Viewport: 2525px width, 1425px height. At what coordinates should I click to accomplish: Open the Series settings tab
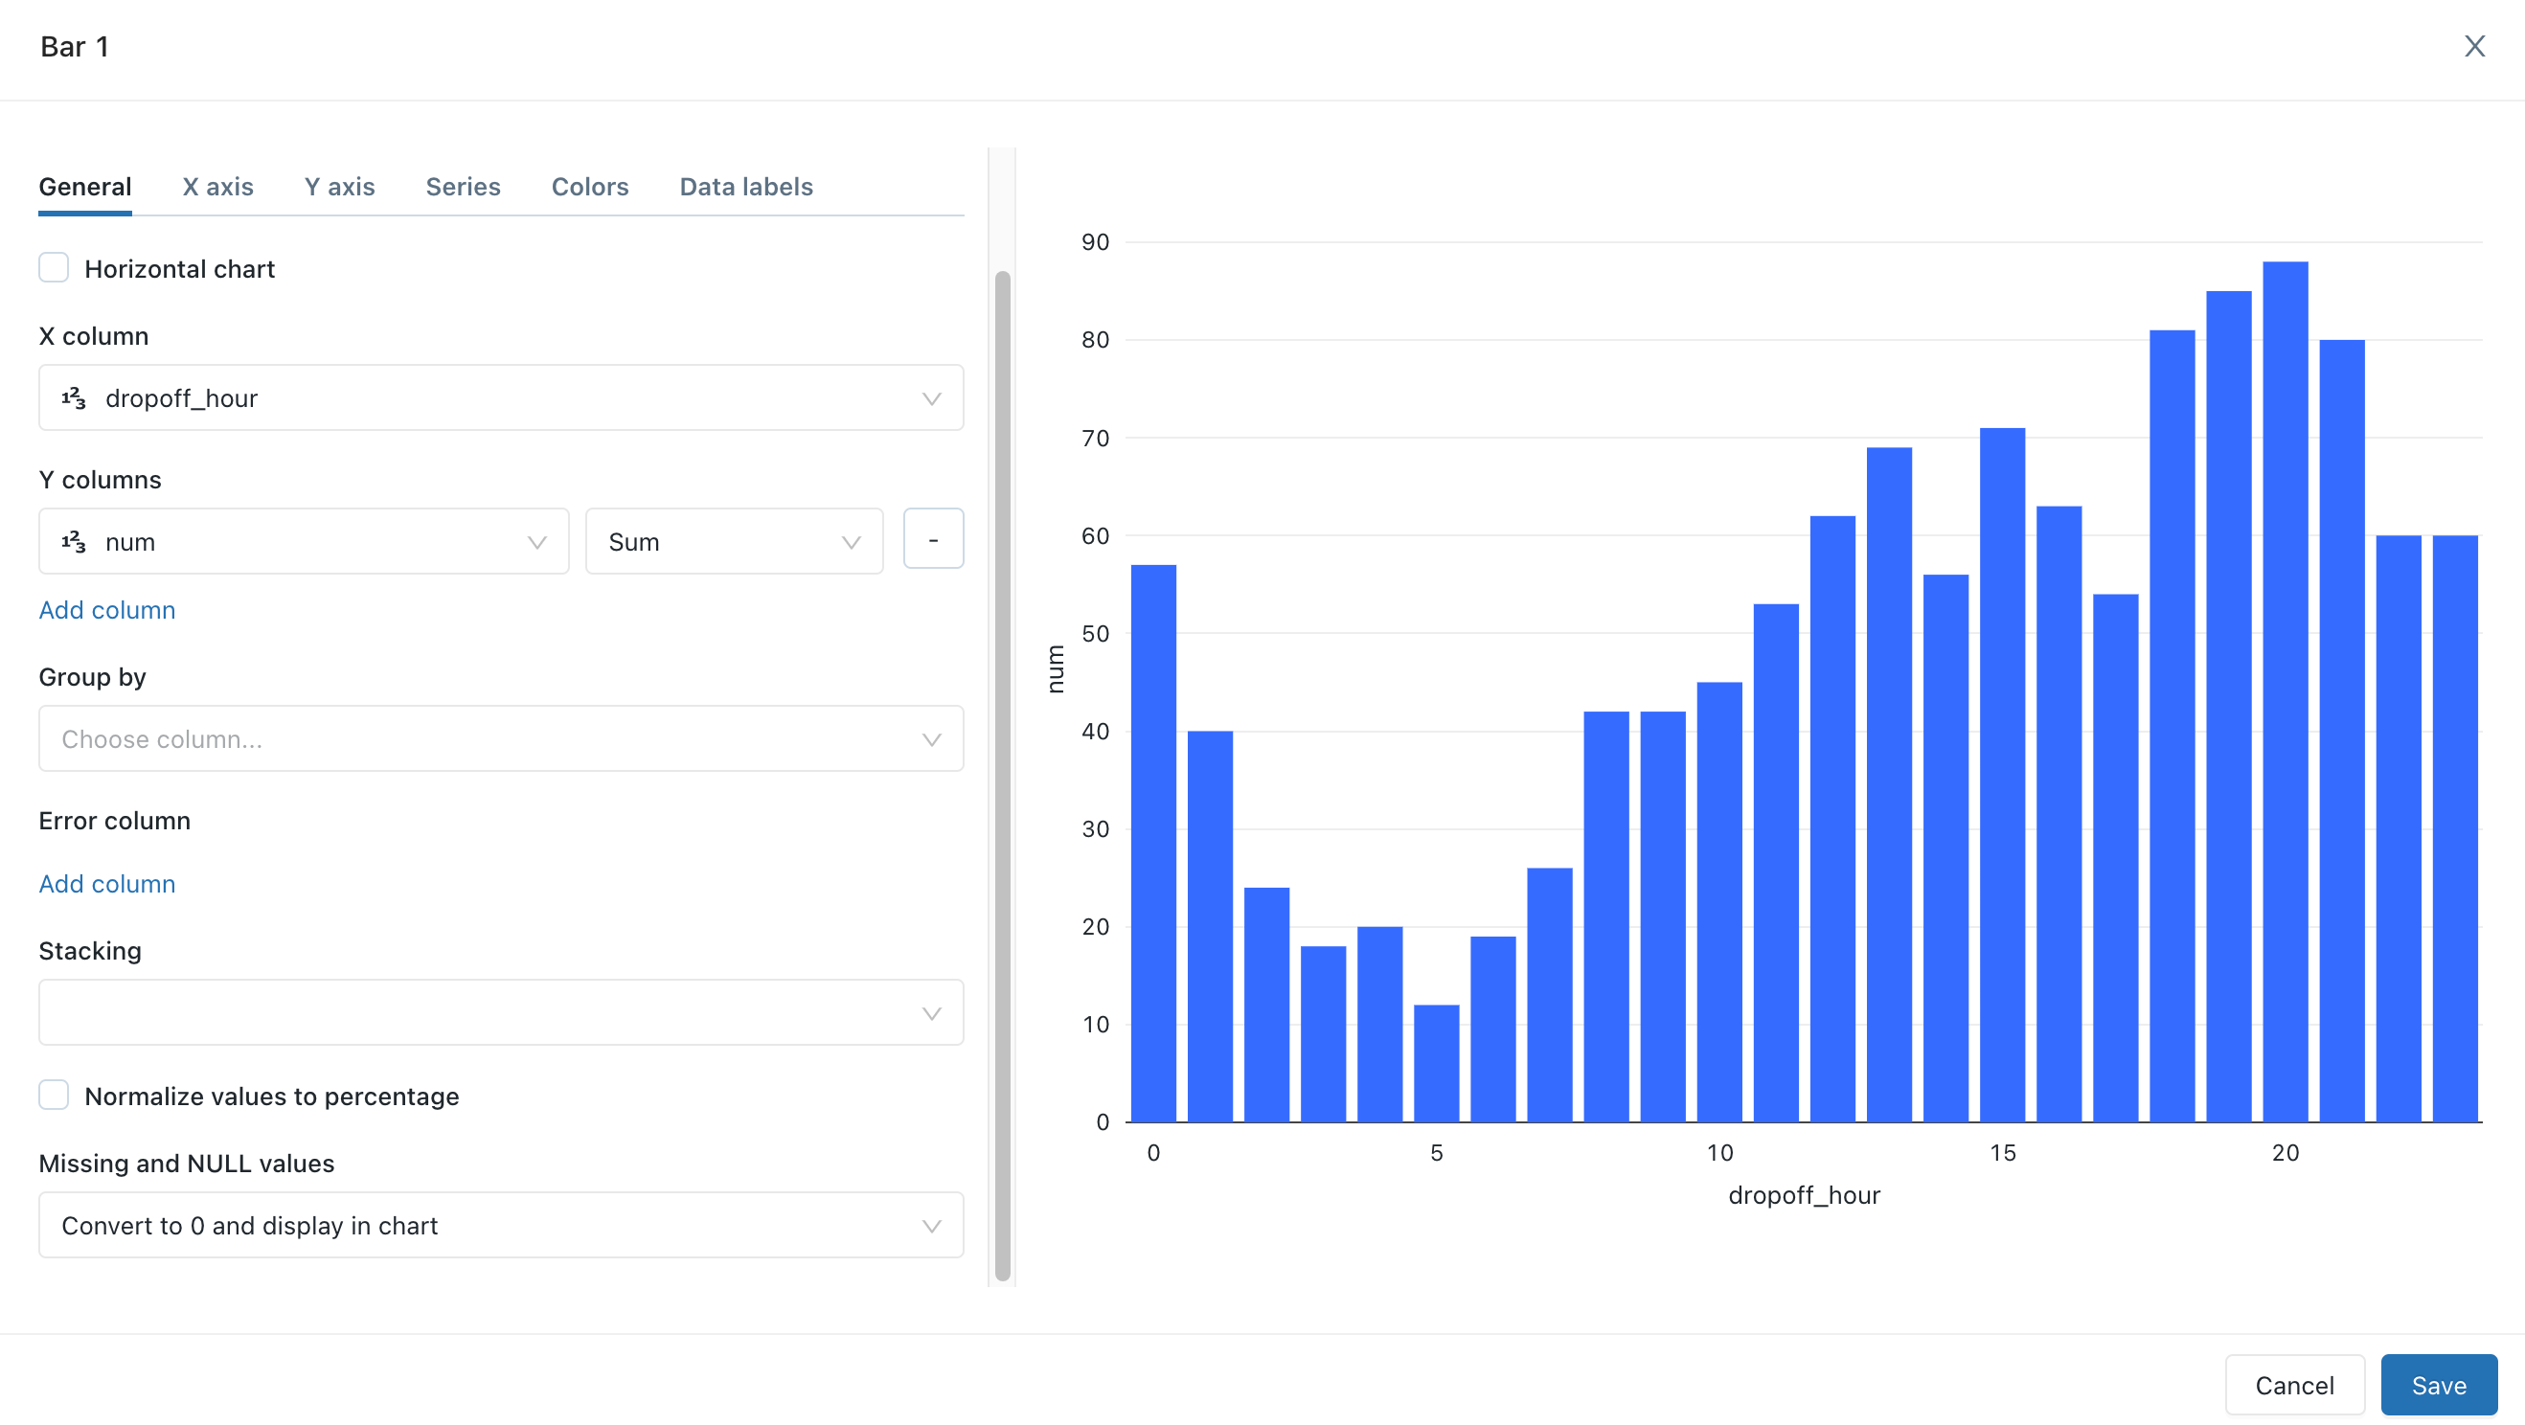pos(463,186)
